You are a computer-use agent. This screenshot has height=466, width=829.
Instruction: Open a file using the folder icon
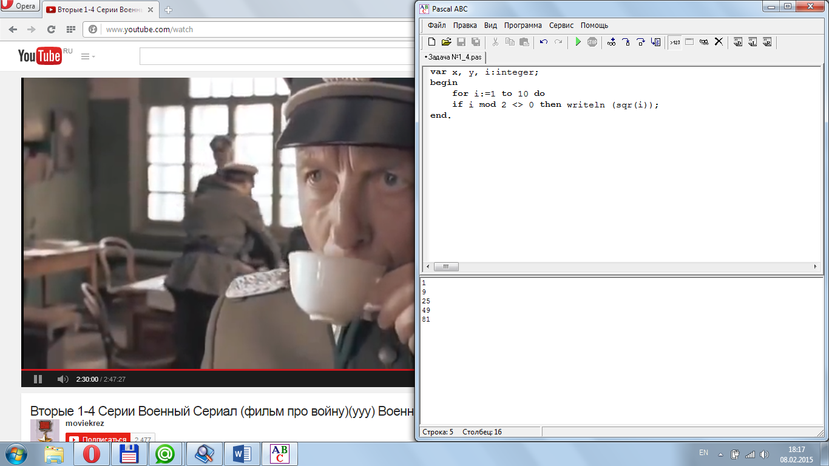(446, 42)
